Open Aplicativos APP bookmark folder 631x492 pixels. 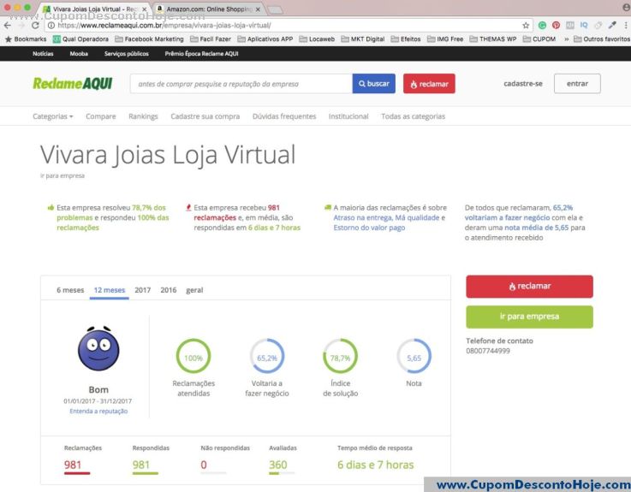tap(265, 39)
